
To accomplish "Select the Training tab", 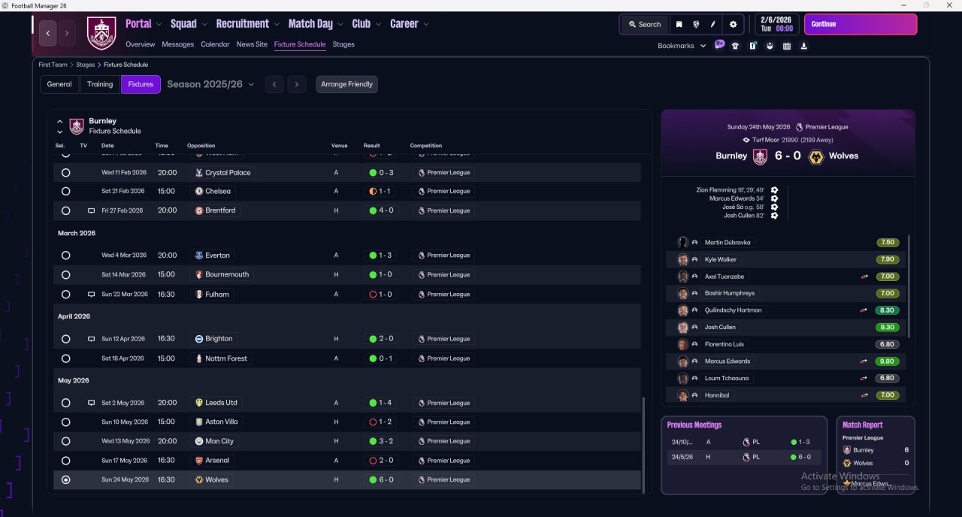I will [100, 84].
